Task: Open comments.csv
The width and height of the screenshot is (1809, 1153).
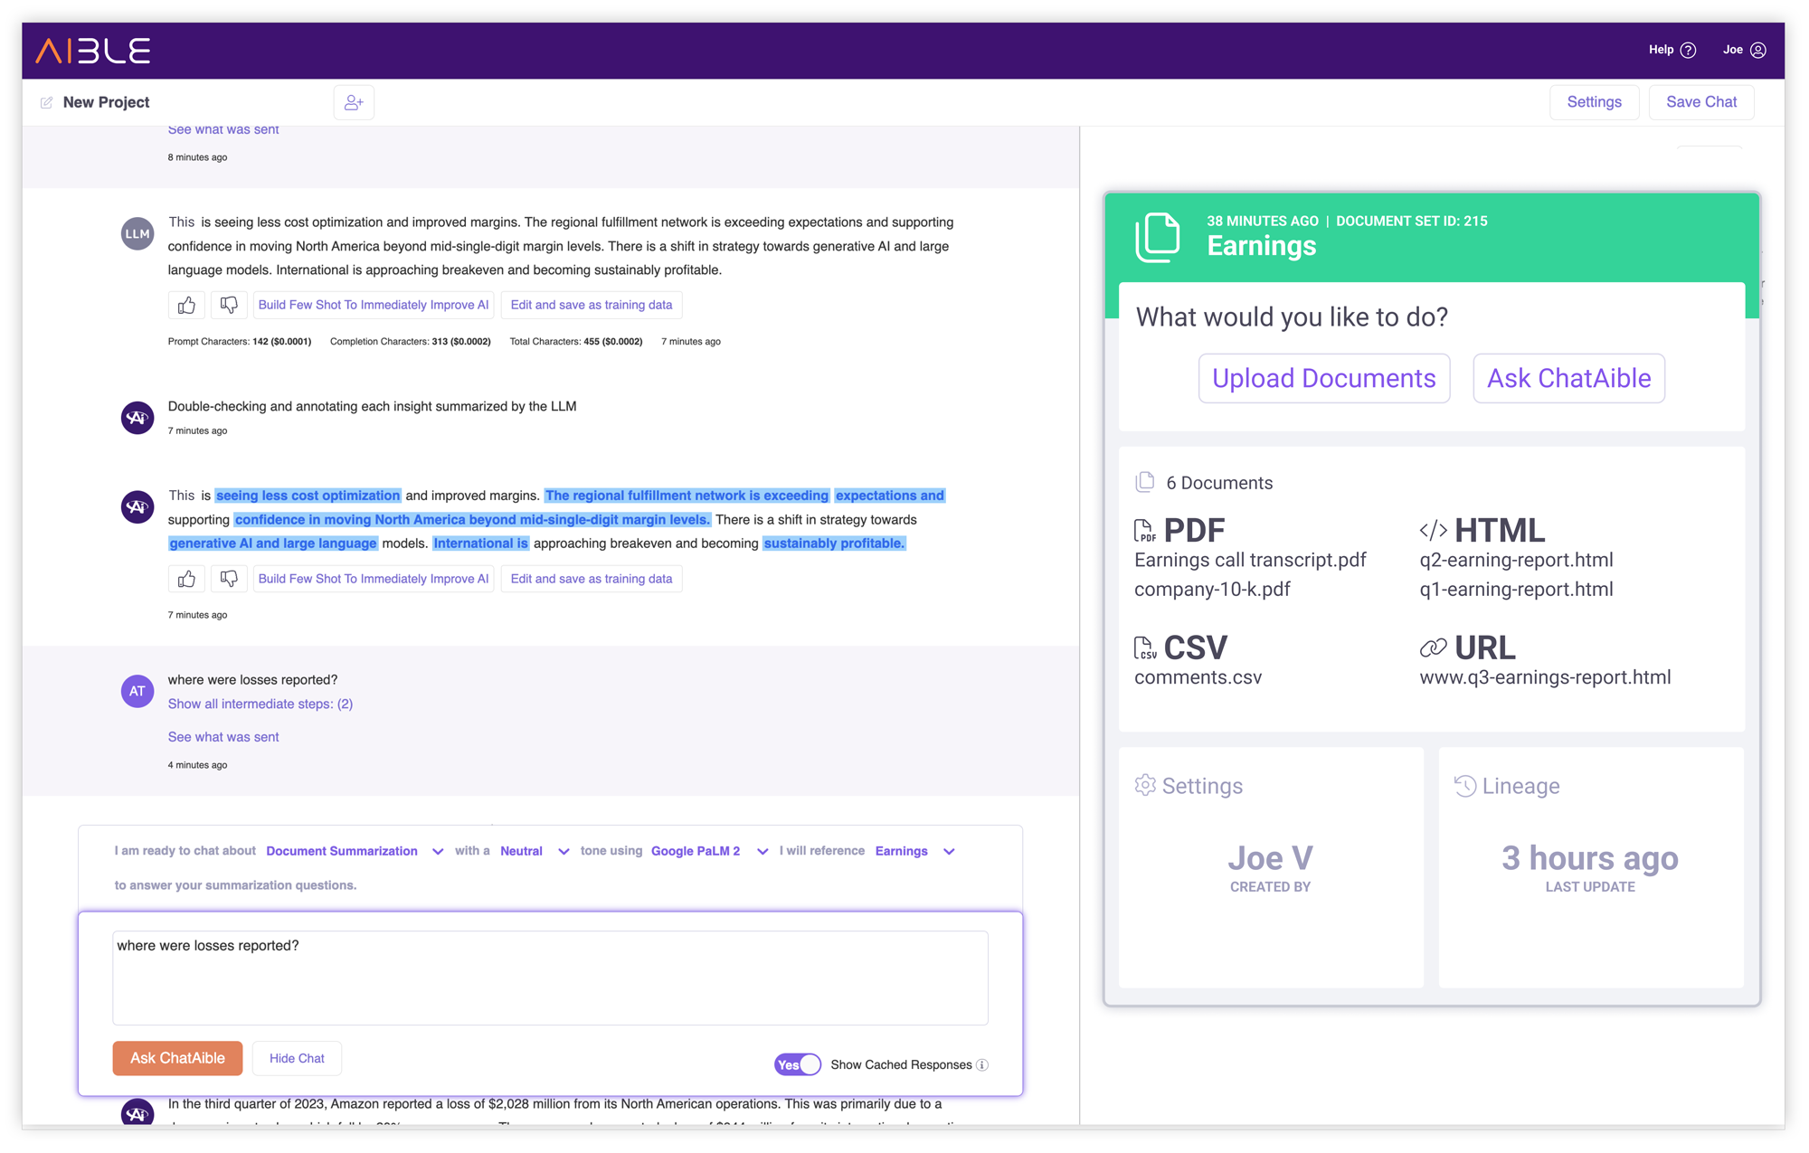Action: coord(1198,677)
